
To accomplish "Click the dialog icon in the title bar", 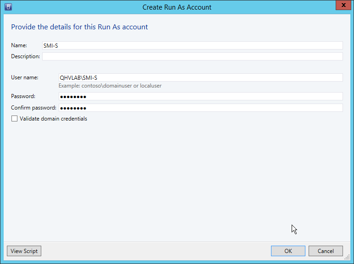I will (x=8, y=7).
